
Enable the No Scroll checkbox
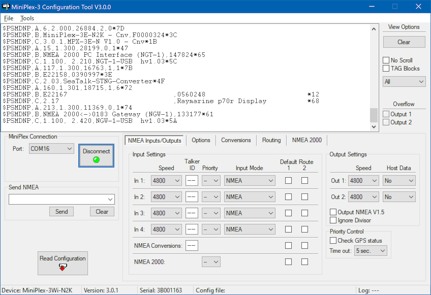tap(387, 60)
